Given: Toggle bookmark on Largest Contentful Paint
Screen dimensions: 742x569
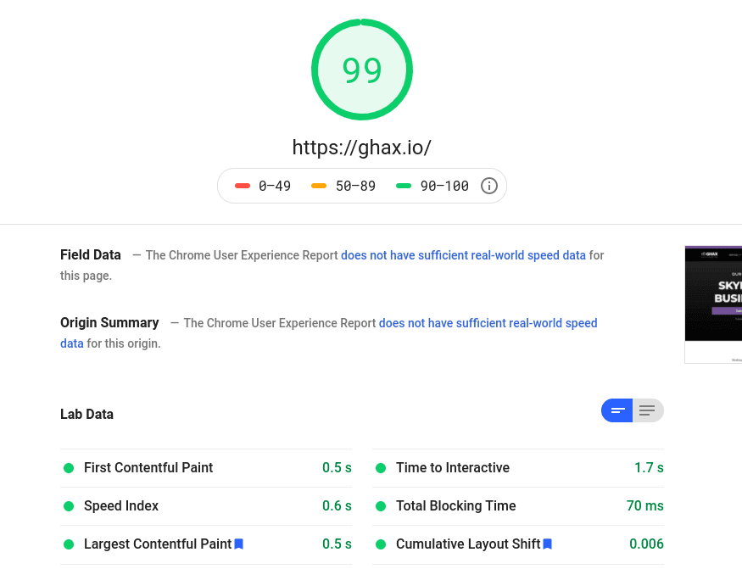Looking at the screenshot, I should point(238,544).
